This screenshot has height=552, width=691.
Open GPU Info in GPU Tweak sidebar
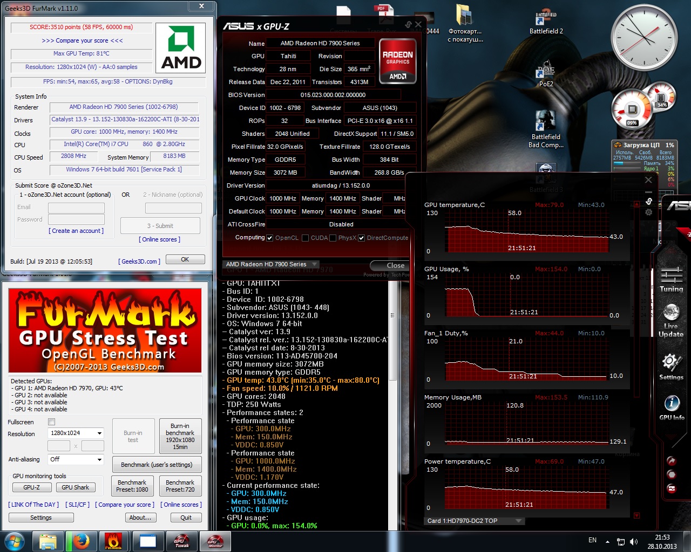pyautogui.click(x=672, y=408)
